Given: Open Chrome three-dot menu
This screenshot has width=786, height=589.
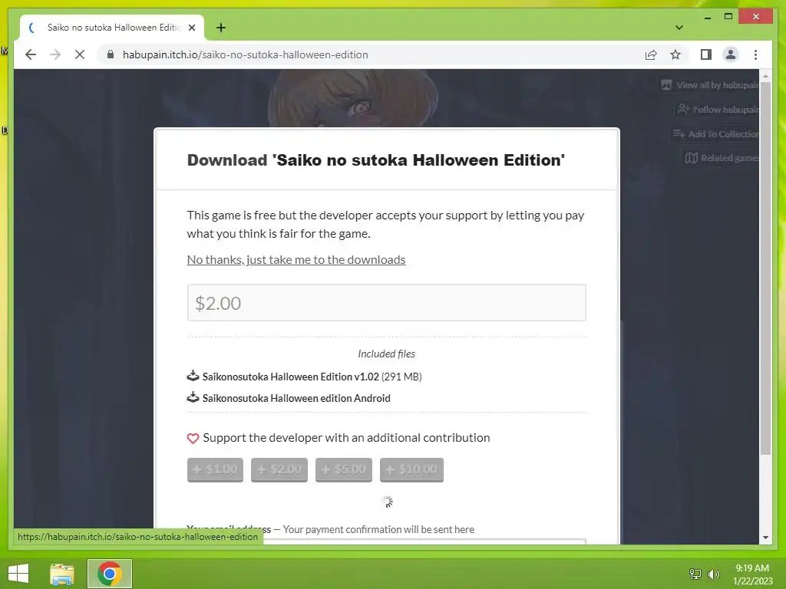Looking at the screenshot, I should click(x=755, y=54).
